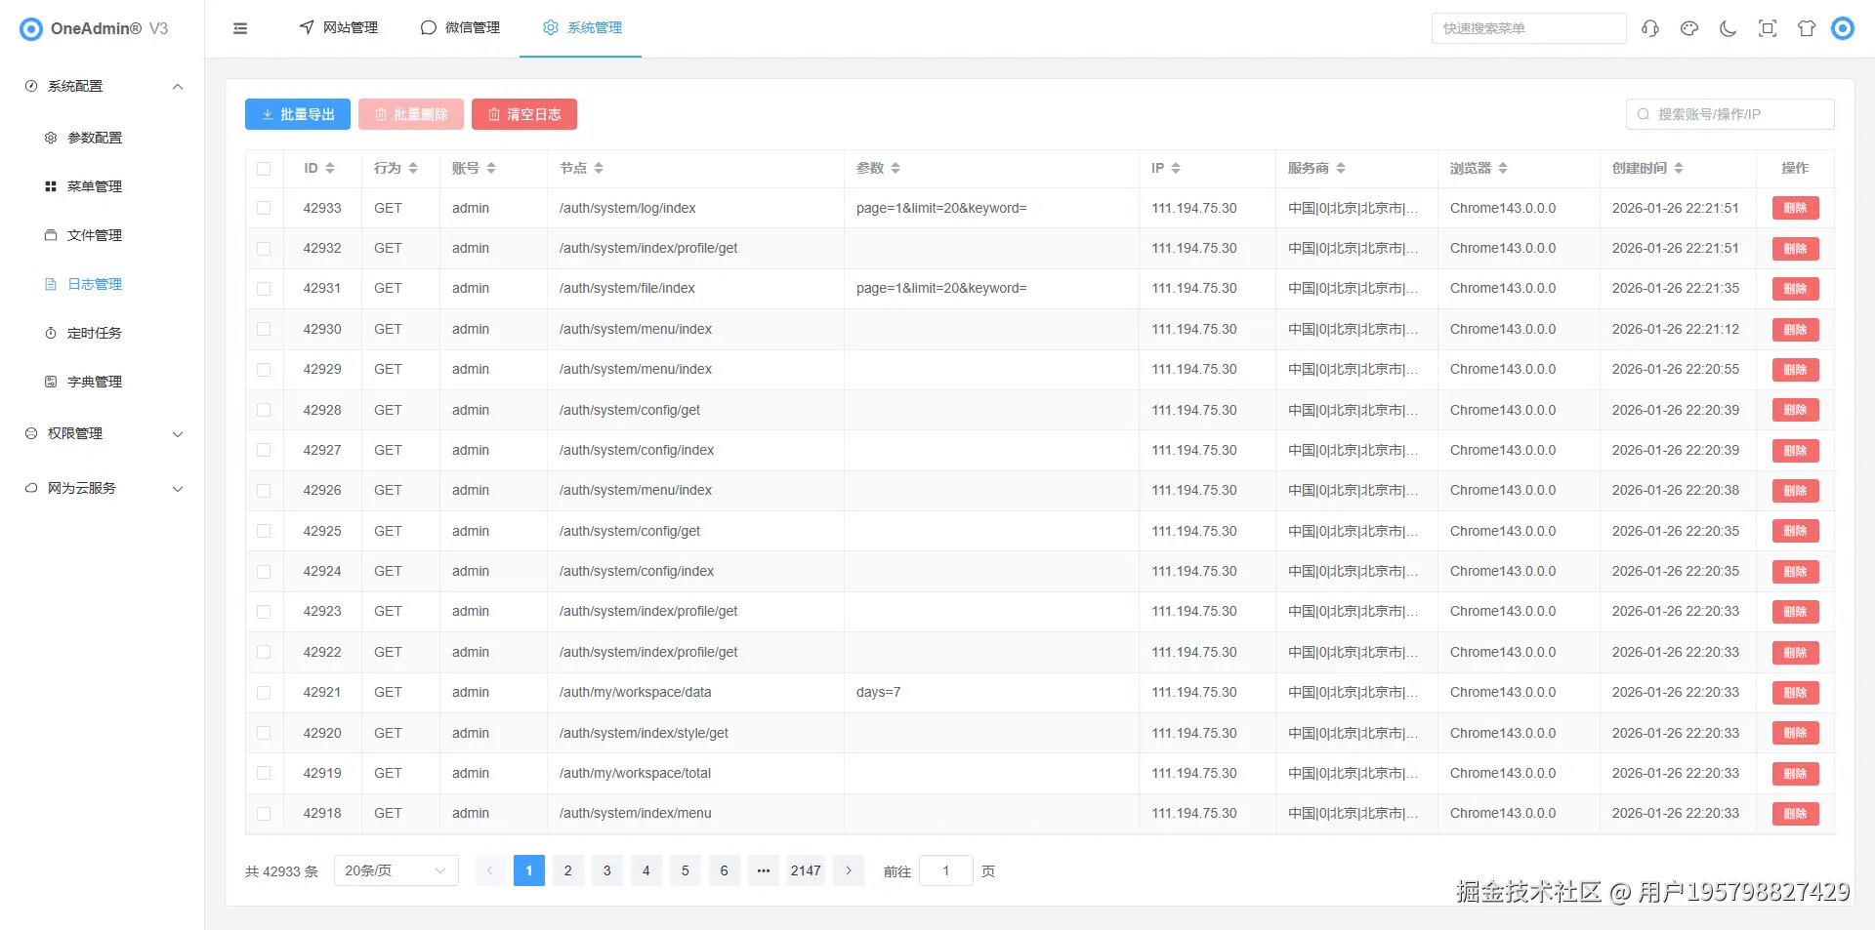Select the 系统管理 top tab
This screenshot has width=1875, height=930.
[582, 28]
